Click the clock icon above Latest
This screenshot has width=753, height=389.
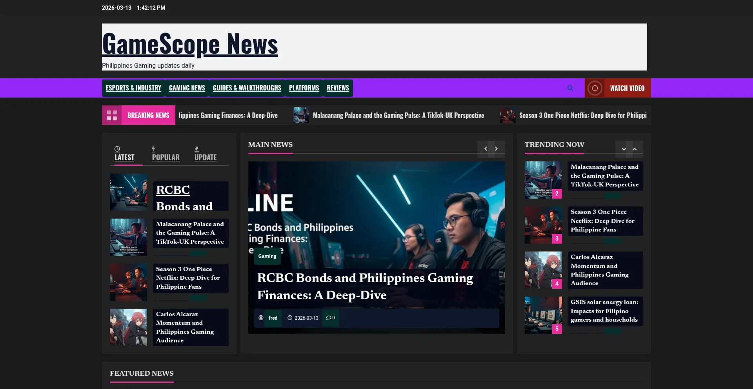click(x=117, y=149)
